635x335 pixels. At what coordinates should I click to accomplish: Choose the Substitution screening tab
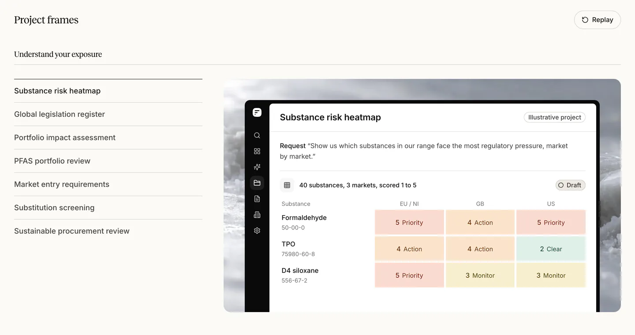tap(108, 208)
